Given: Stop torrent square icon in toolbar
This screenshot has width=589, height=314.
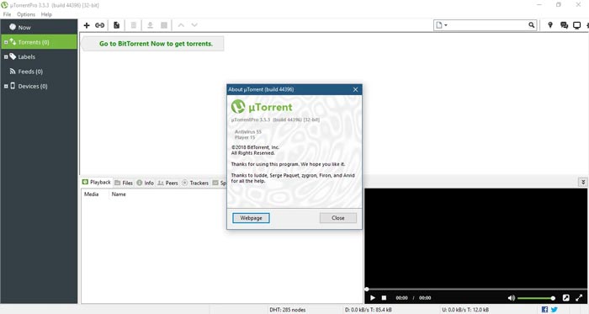Looking at the screenshot, I should [164, 25].
